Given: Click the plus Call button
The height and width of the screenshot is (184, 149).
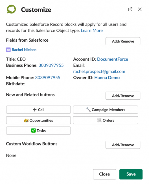Looking at the screenshot, I should coord(38,110).
